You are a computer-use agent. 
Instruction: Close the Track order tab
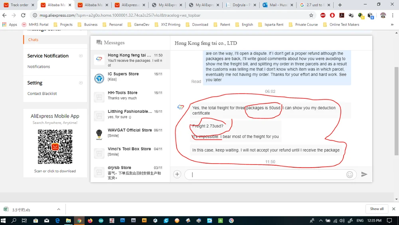(33, 5)
